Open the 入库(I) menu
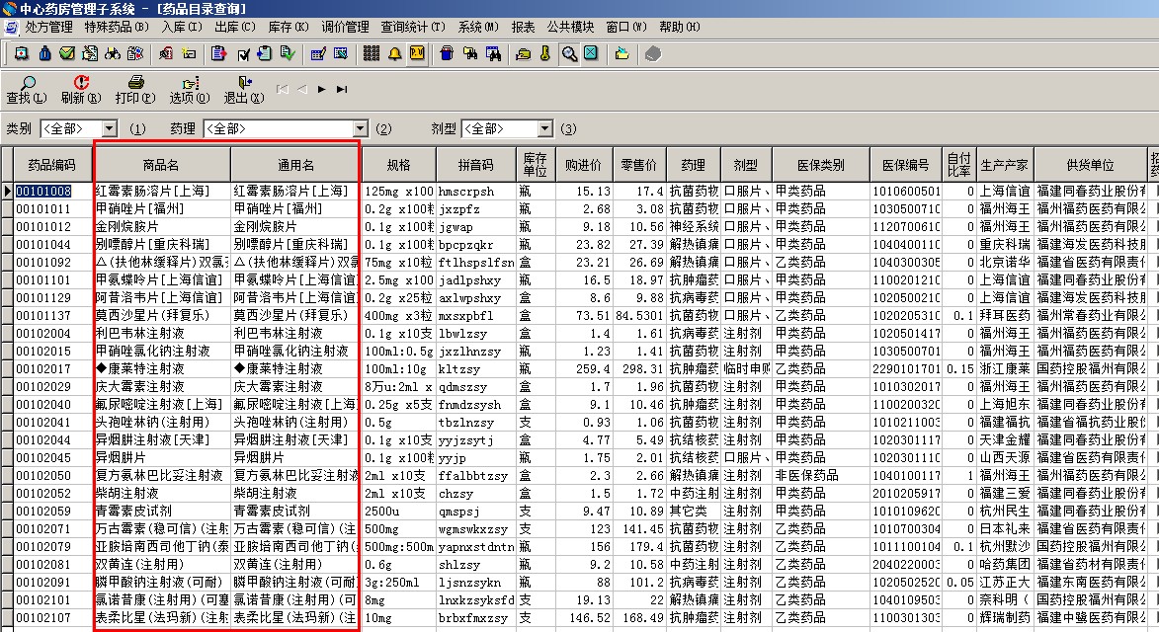This screenshot has width=1159, height=632. pyautogui.click(x=182, y=27)
